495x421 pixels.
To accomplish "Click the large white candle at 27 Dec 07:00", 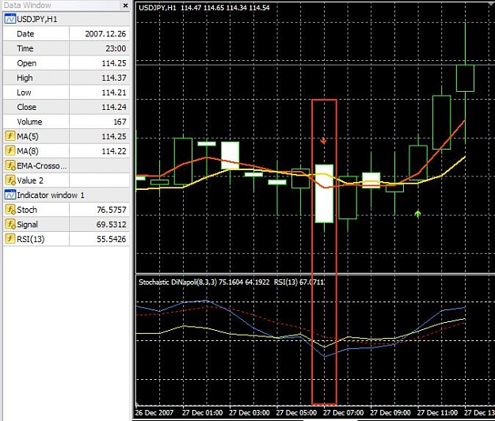I will [324, 193].
